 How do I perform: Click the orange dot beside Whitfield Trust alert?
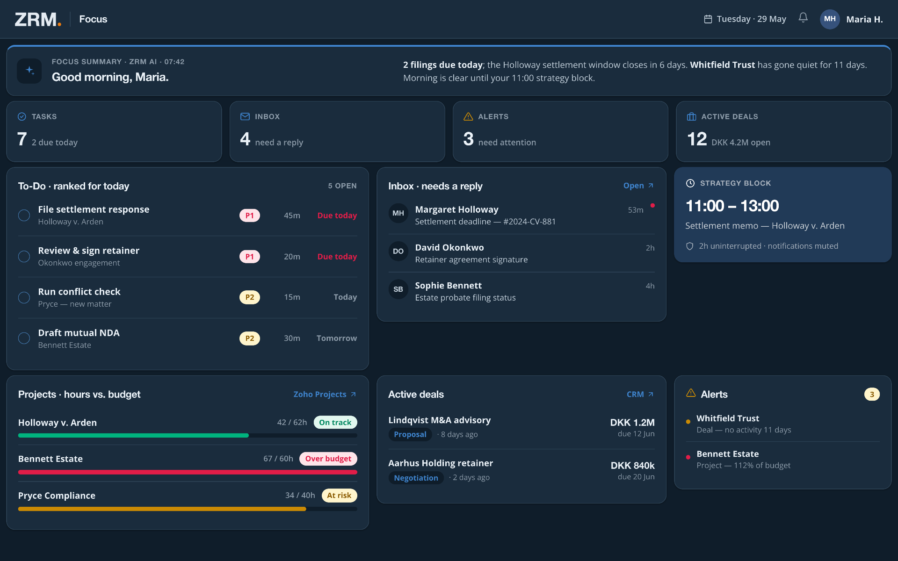[x=688, y=422]
